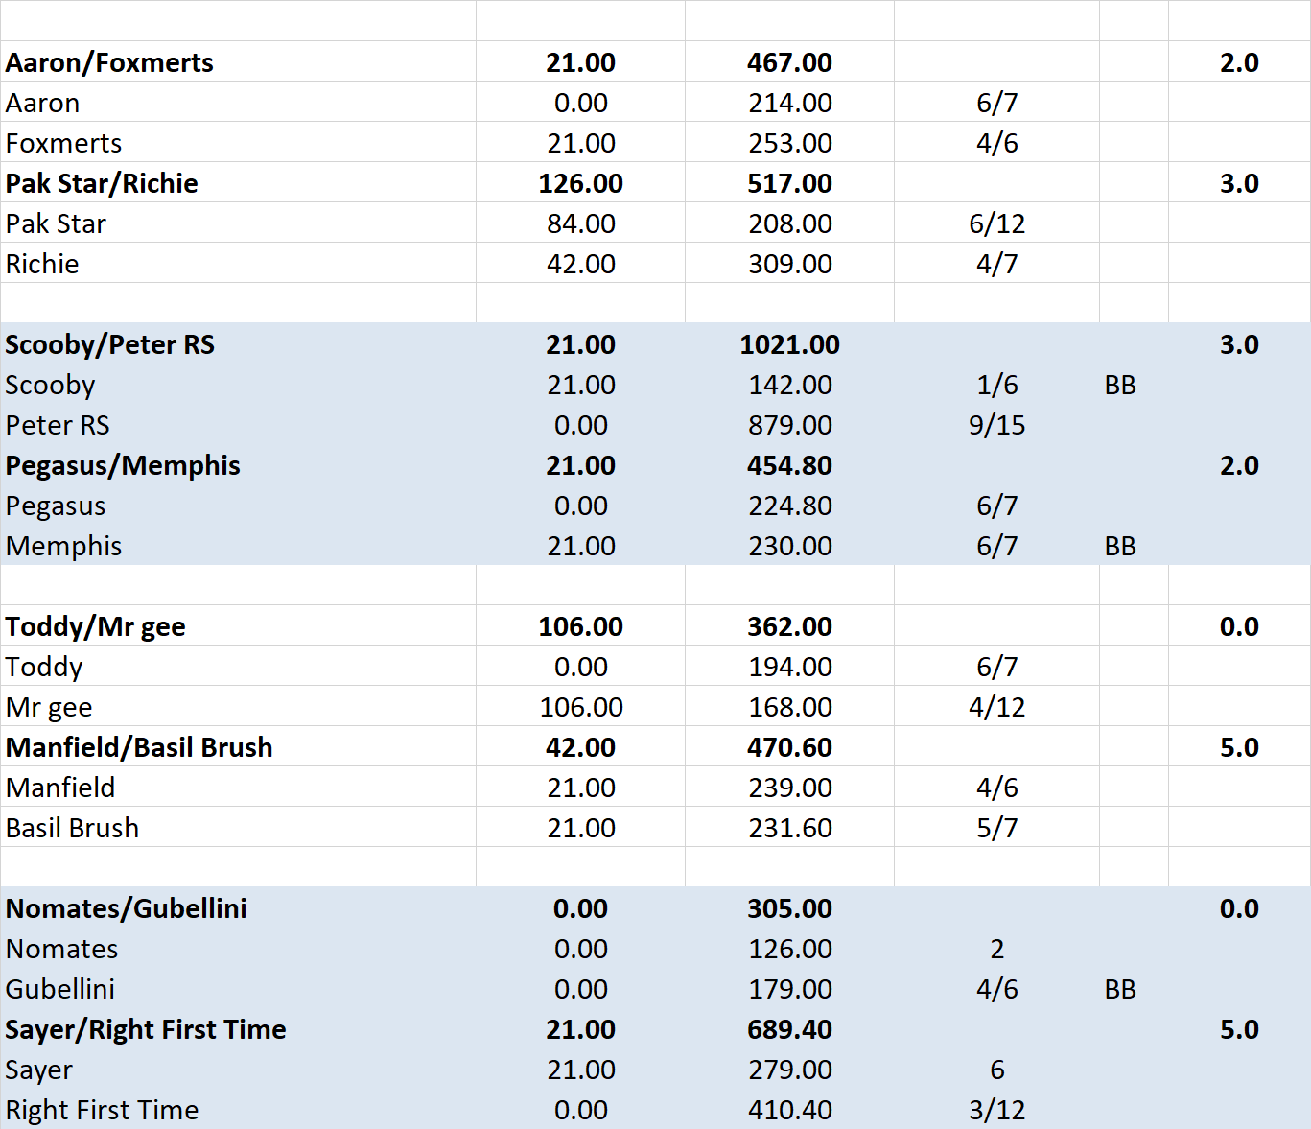Click the 879.00 cell for Peter RS
Viewport: 1311px width, 1129px height.
(789, 425)
